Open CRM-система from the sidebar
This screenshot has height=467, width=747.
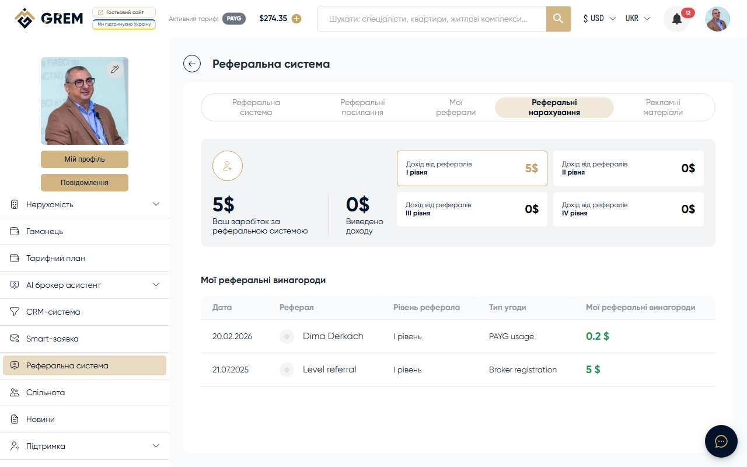[54, 312]
